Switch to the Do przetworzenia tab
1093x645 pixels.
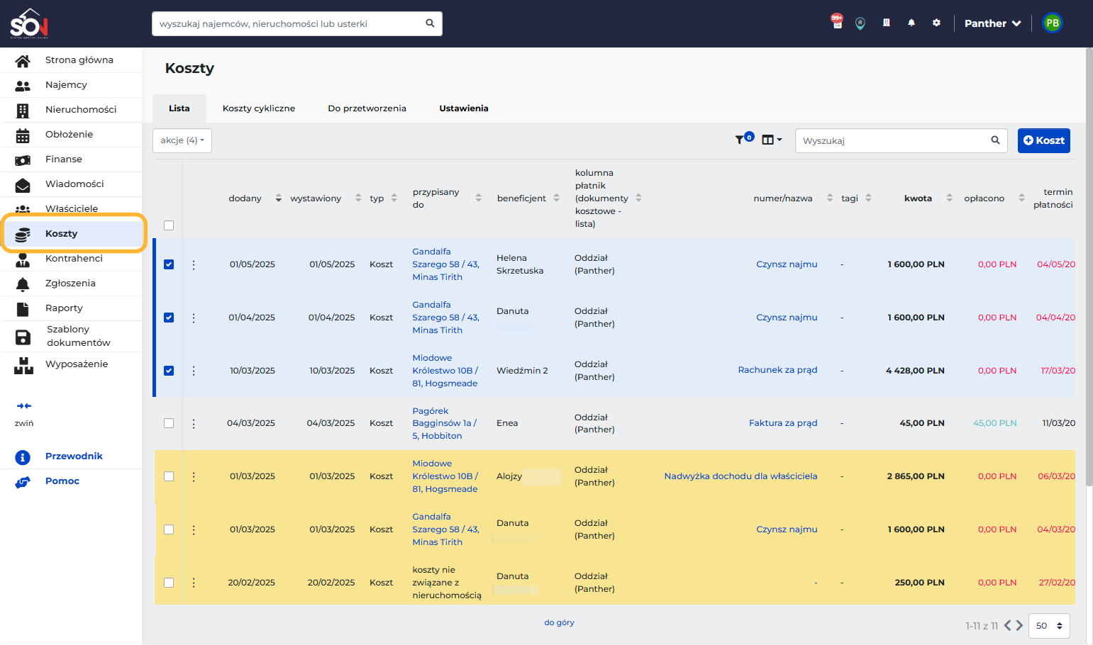coord(367,108)
